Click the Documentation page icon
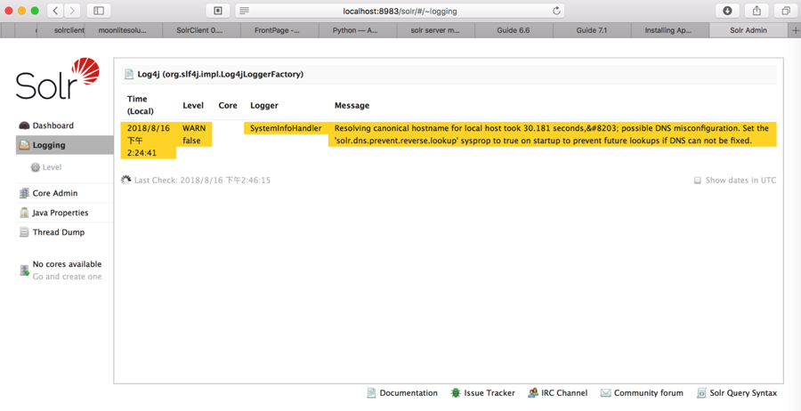Screen dimensions: 801x411 tap(372, 393)
